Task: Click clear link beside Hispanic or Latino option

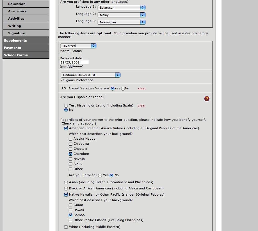Action: coord(142,105)
